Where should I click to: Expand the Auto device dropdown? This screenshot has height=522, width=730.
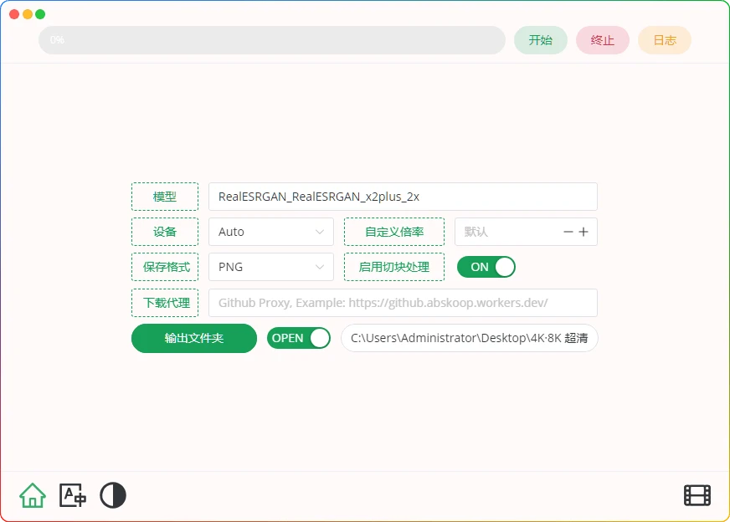(x=271, y=232)
